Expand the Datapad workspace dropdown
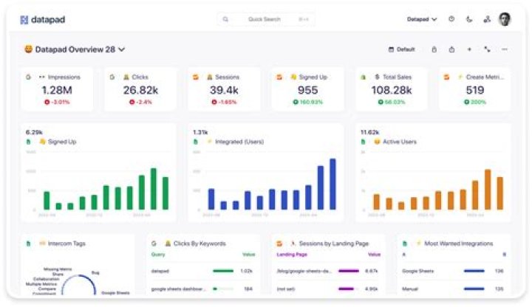The height and width of the screenshot is (307, 532). [422, 19]
